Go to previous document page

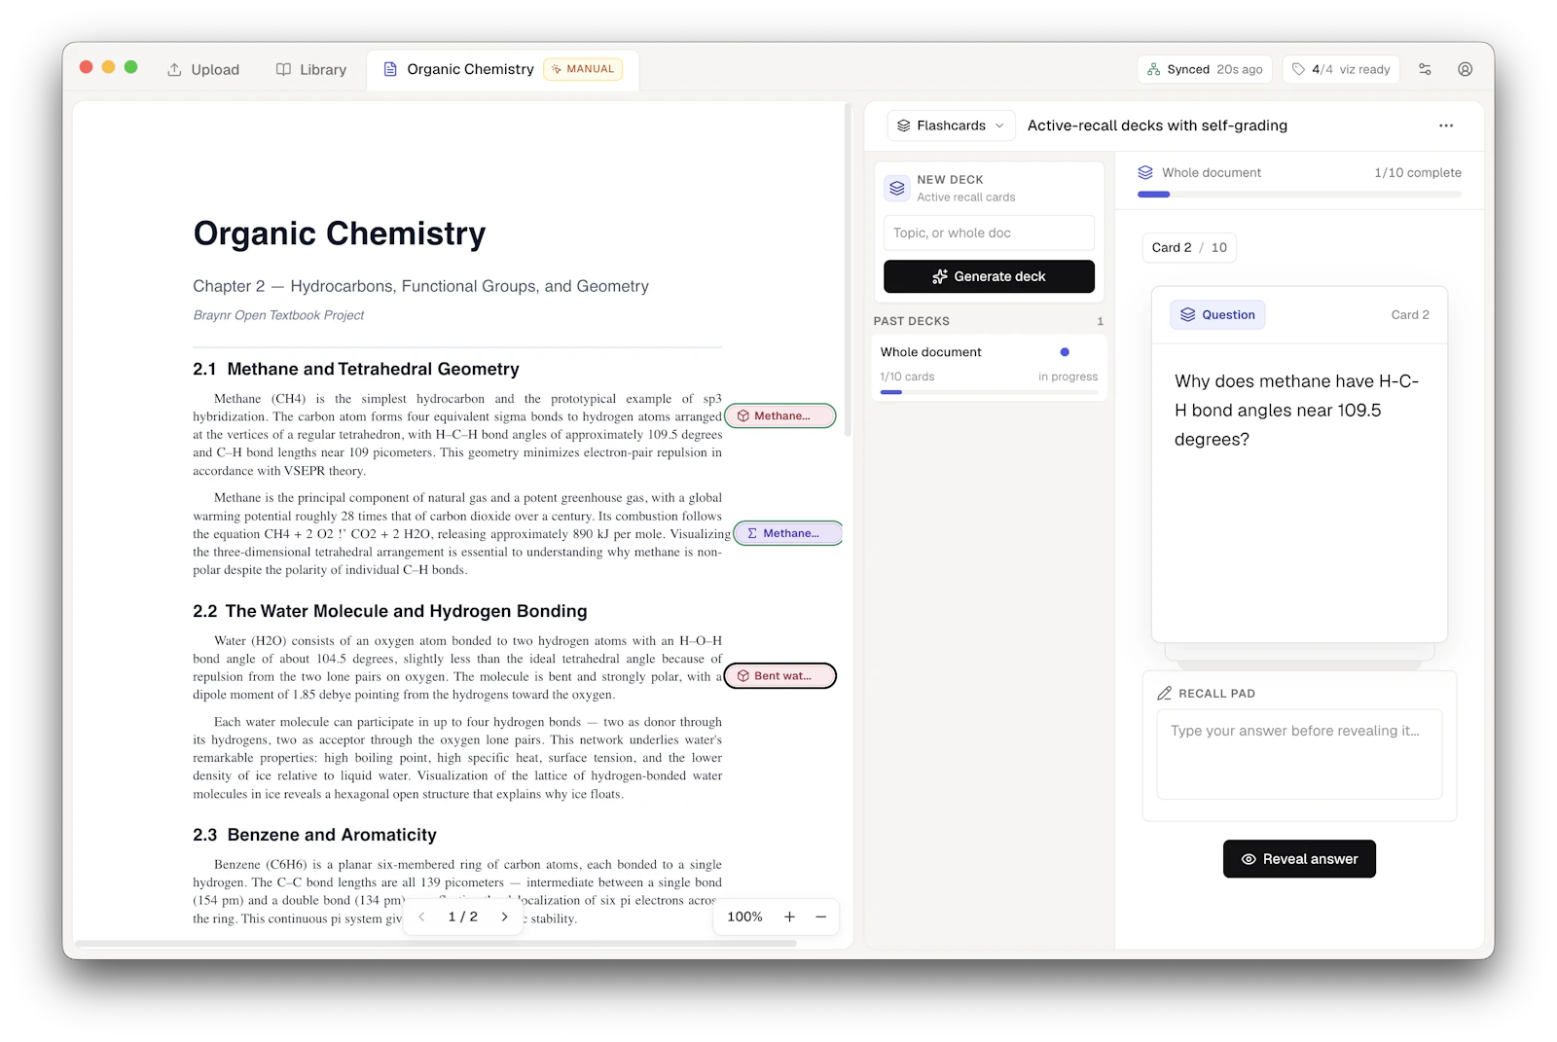(x=421, y=916)
